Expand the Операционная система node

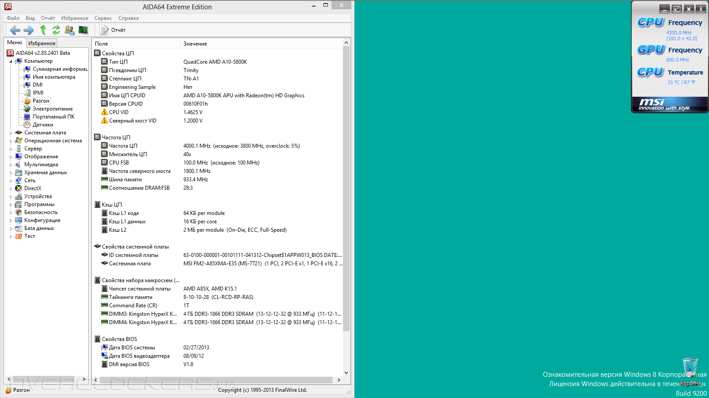11,141
